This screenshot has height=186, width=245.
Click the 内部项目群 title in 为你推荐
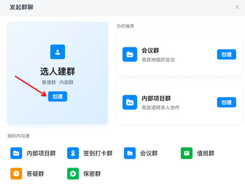156,98
